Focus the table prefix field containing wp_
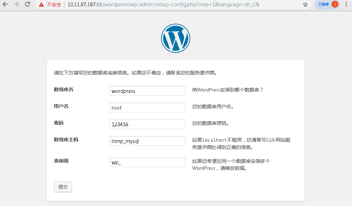352x206 pixels. click(x=147, y=162)
